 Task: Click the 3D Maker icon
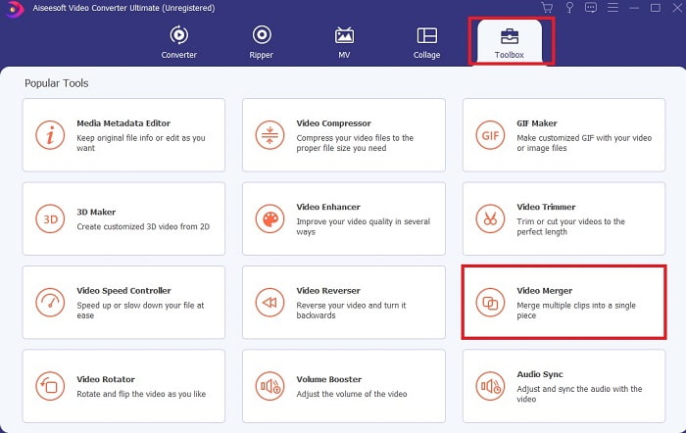coord(50,218)
